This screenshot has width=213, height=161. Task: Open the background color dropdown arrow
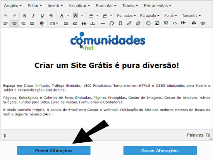[82, 16]
